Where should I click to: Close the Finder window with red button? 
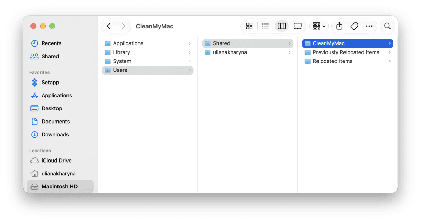[x=34, y=26]
